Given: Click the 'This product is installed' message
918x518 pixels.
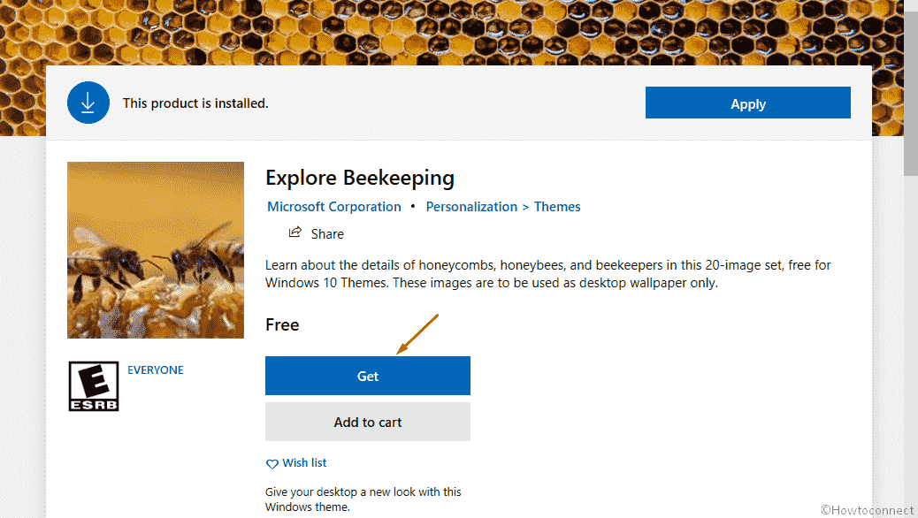Looking at the screenshot, I should pyautogui.click(x=195, y=103).
